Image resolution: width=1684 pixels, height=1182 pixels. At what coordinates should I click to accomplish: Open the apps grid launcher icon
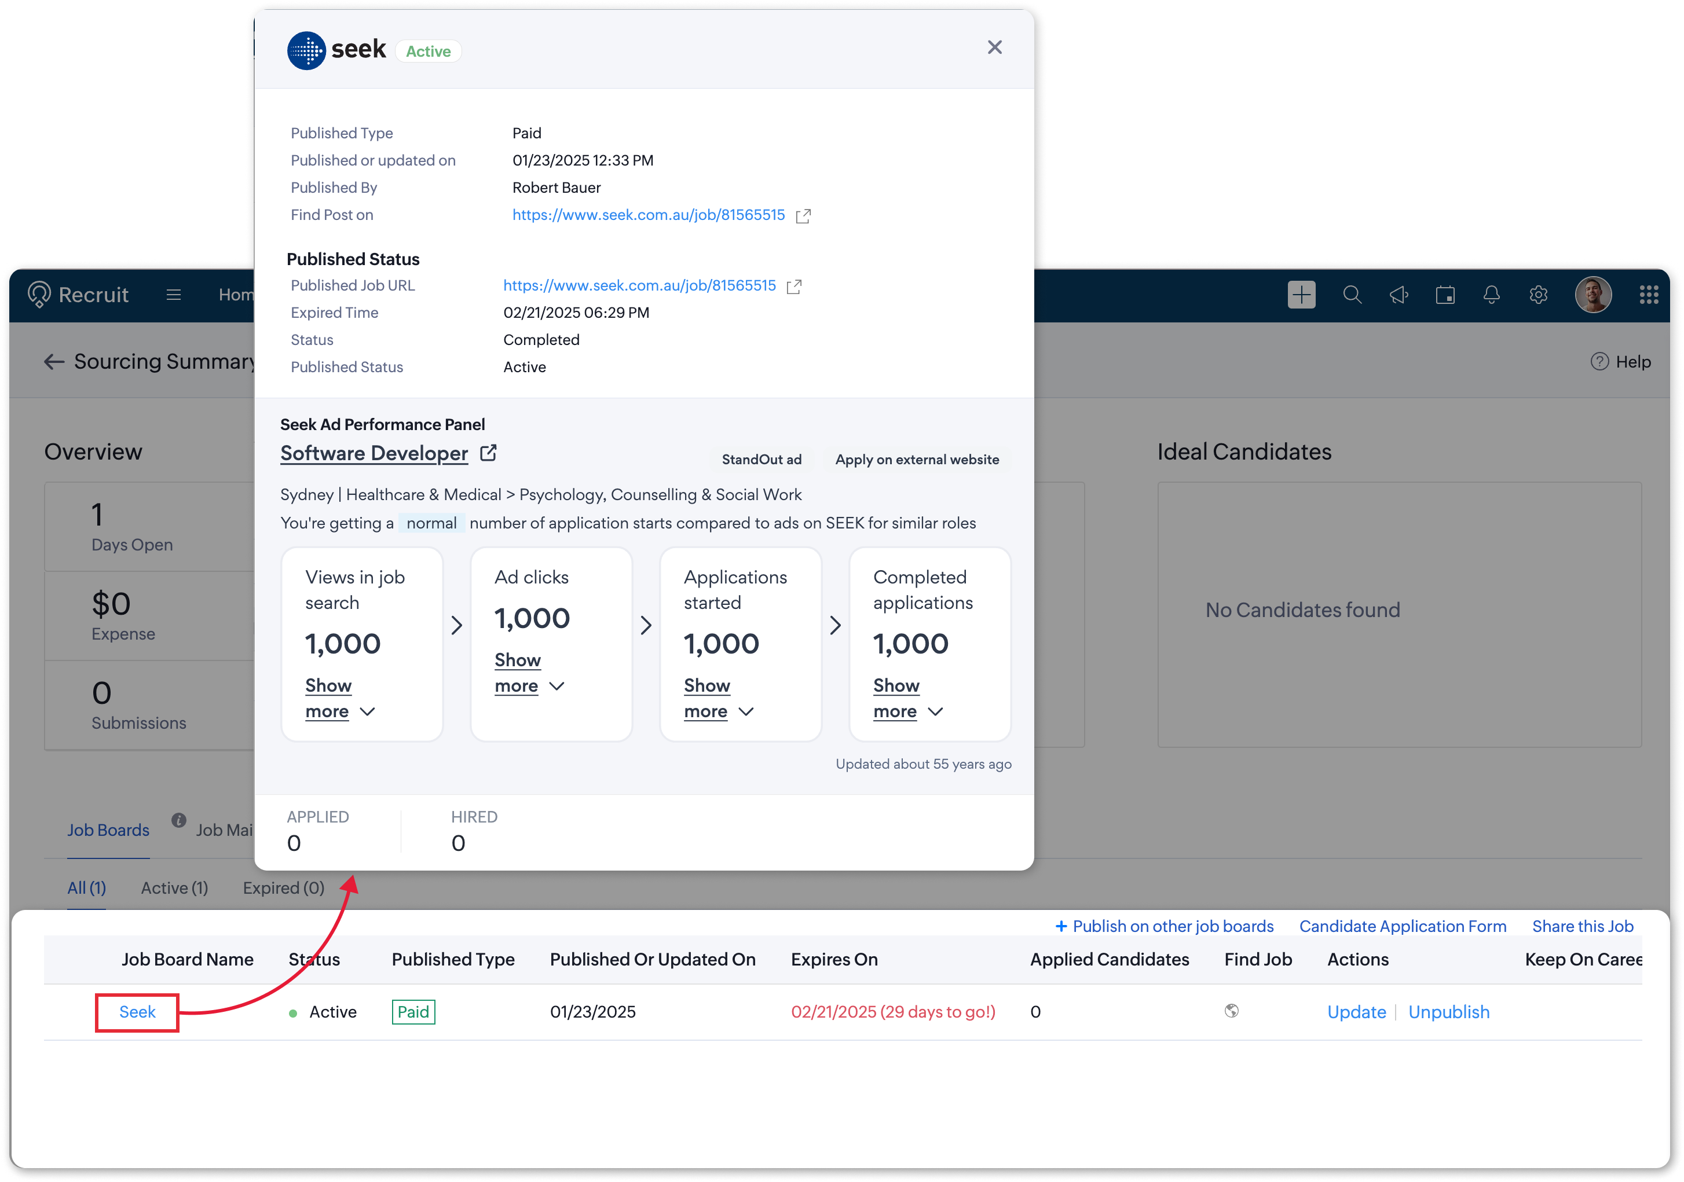[1648, 295]
